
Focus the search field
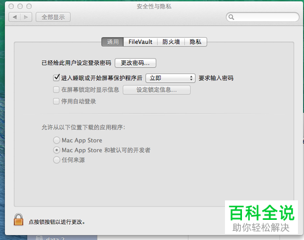tap(263, 17)
